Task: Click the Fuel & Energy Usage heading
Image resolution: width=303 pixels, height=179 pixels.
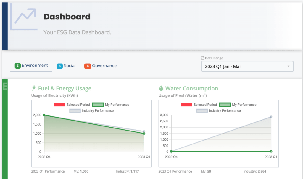Action: 65,88
